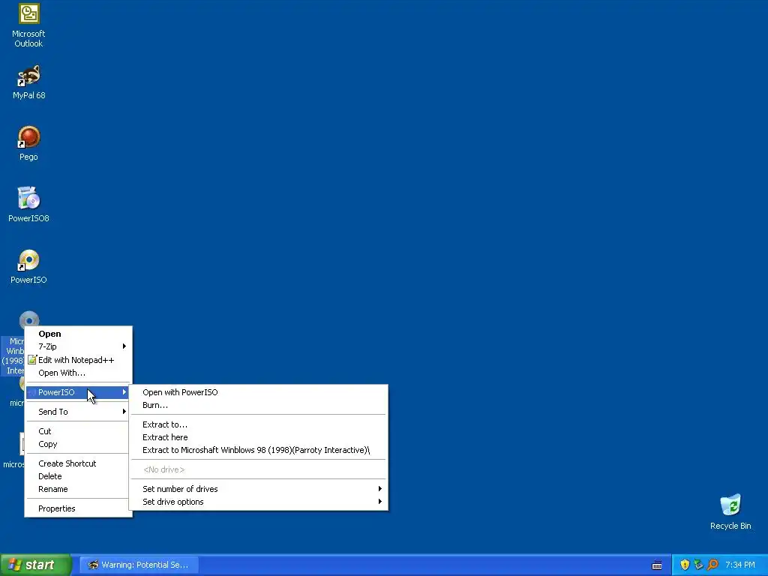The height and width of the screenshot is (576, 768).
Task: Choose Extract to Microshaft Winblows 98 folder
Action: pos(258,450)
